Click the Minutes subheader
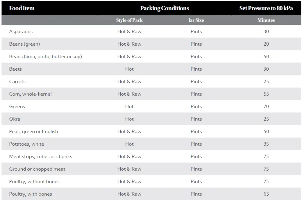302x202 pixels. pos(266,20)
